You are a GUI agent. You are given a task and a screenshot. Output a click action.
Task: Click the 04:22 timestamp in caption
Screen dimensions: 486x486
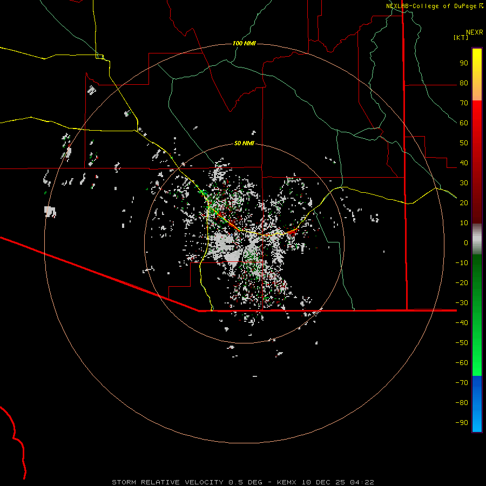tap(362, 482)
